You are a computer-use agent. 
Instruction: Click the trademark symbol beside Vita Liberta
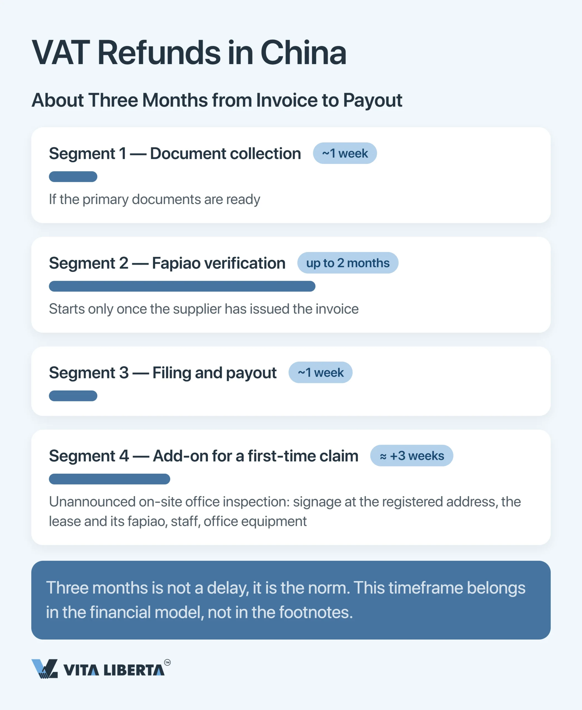pyautogui.click(x=167, y=662)
